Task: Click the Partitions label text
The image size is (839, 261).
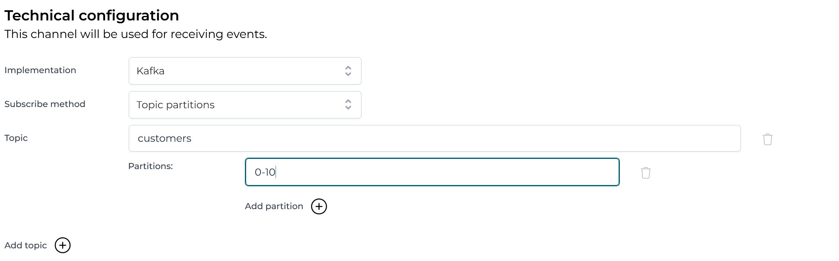Action: tap(150, 166)
